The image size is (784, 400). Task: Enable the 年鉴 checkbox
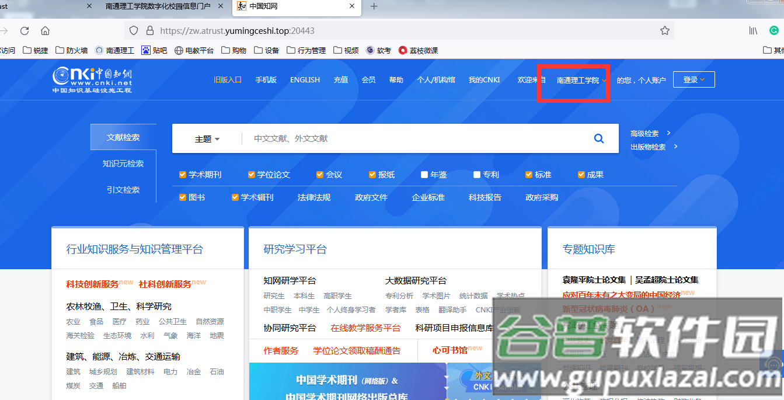click(424, 175)
